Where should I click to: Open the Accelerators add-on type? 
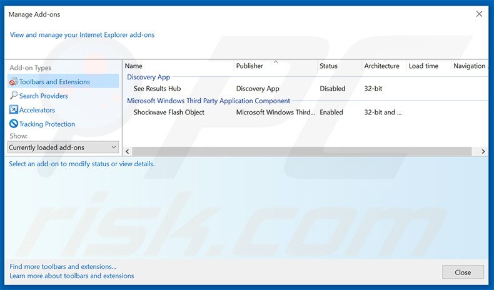coord(37,110)
